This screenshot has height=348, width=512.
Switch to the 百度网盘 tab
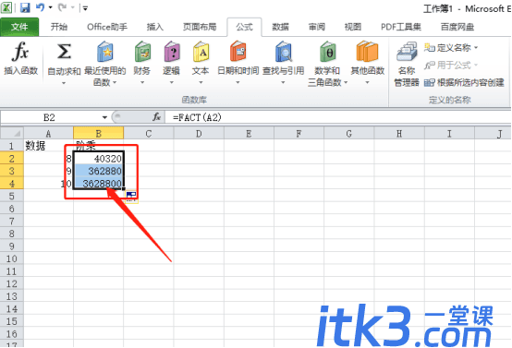[457, 27]
